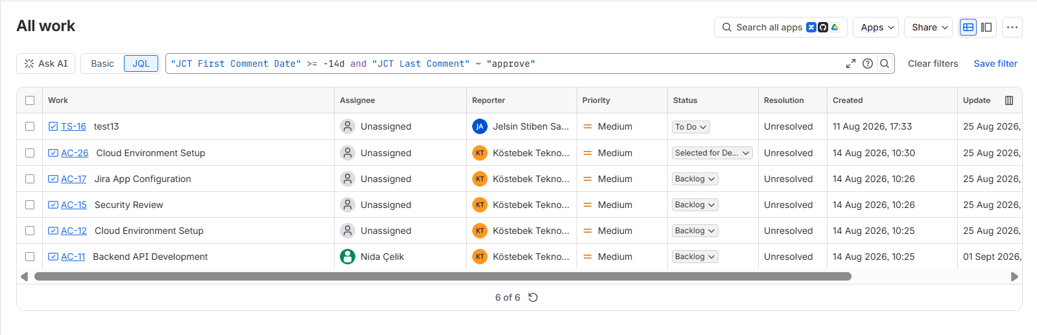The height and width of the screenshot is (335, 1037).
Task: Toggle the select-all checkbox in the table header
Action: click(x=30, y=100)
